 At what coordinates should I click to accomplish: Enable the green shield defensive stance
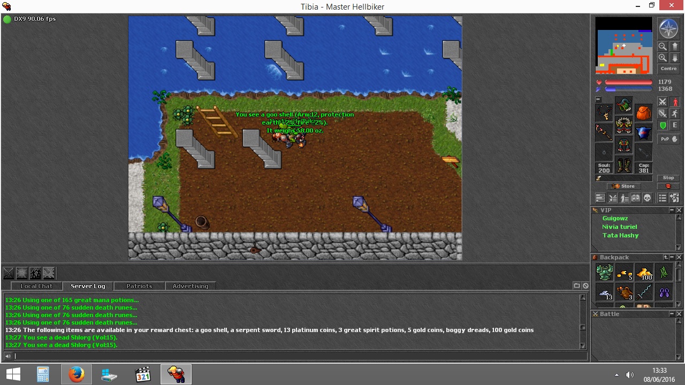(663, 126)
